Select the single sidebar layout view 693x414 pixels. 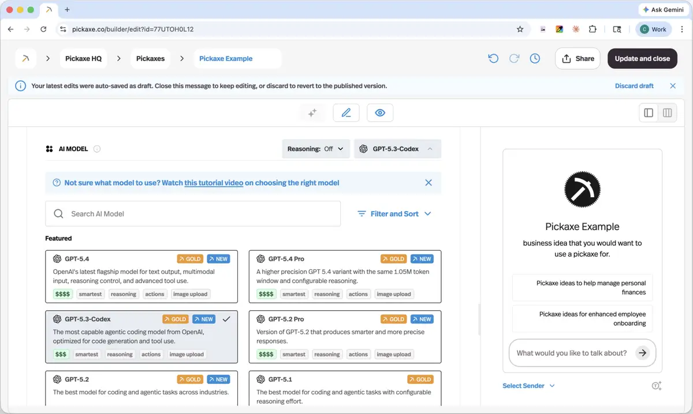point(649,113)
